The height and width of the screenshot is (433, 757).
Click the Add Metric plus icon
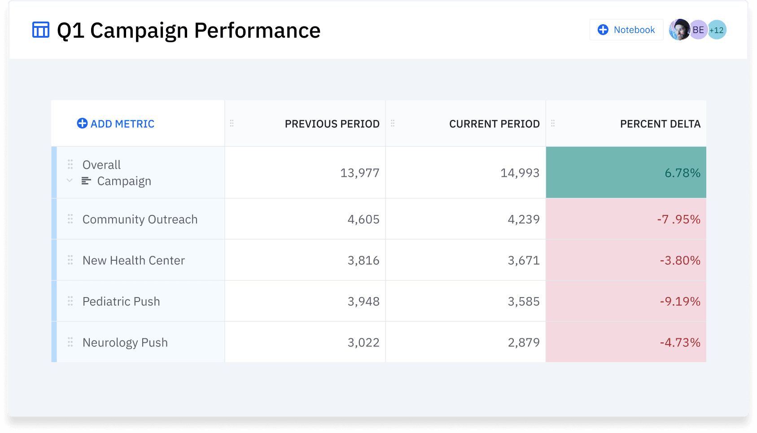pyautogui.click(x=82, y=123)
